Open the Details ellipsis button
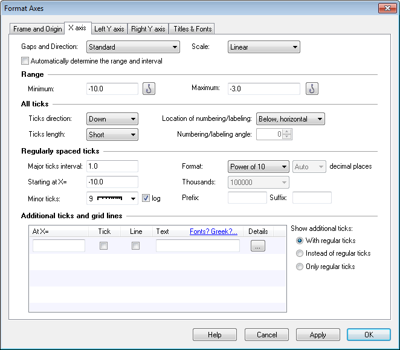 tap(257, 246)
